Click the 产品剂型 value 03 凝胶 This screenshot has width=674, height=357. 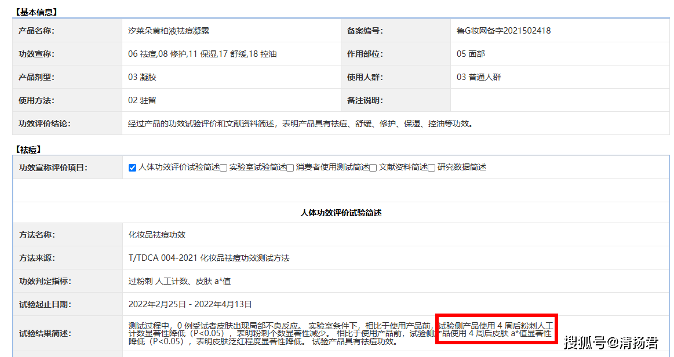point(142,77)
